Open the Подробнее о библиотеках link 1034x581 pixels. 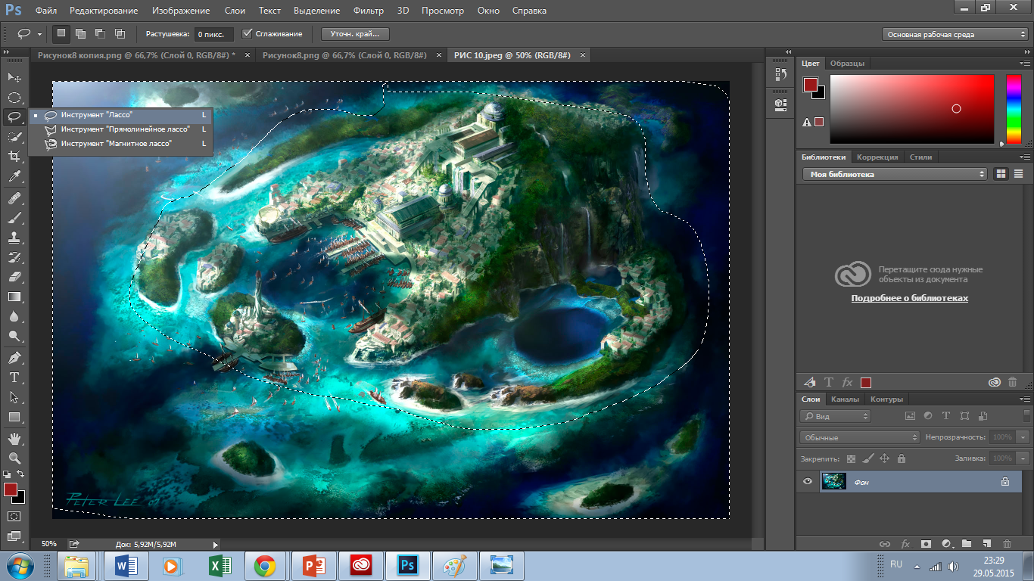point(909,298)
